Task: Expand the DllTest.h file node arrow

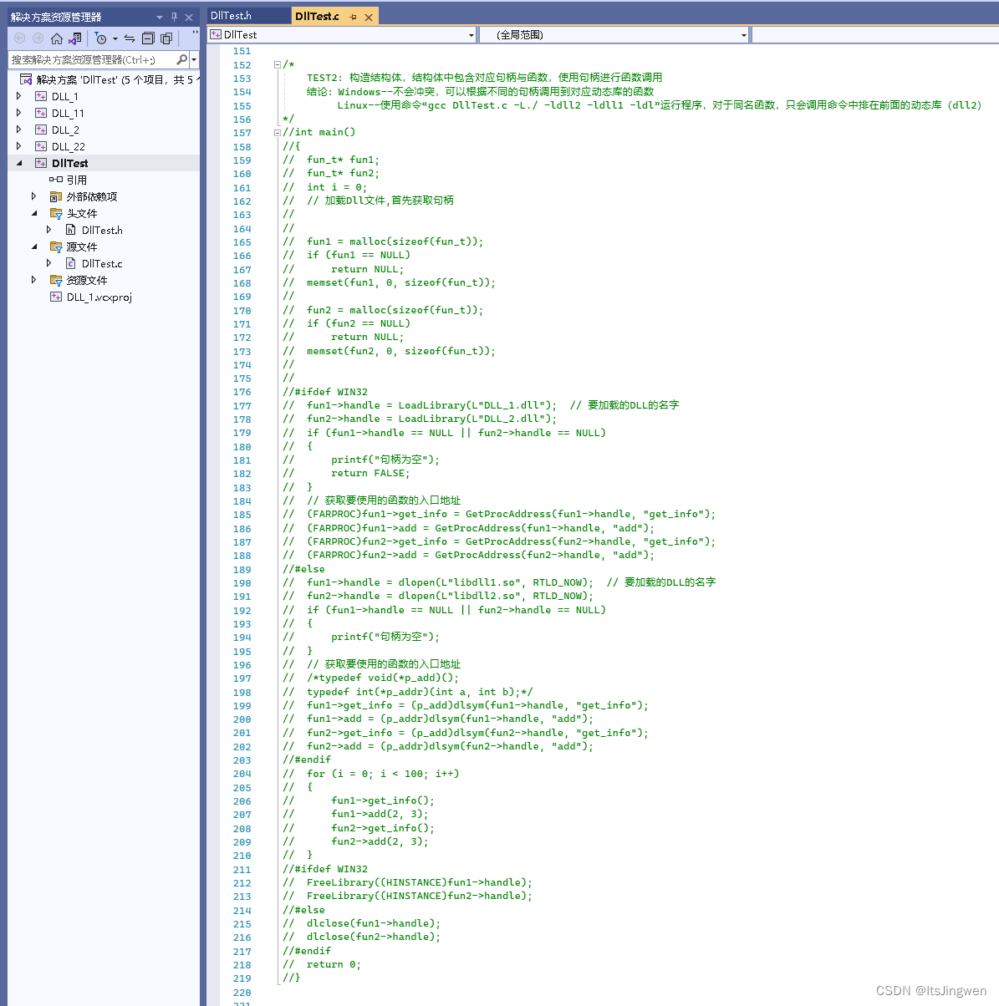Action: click(x=49, y=230)
